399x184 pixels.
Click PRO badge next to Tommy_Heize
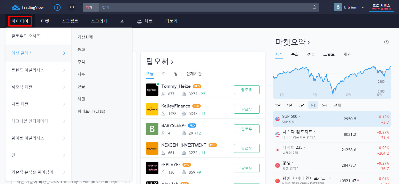click(x=197, y=86)
